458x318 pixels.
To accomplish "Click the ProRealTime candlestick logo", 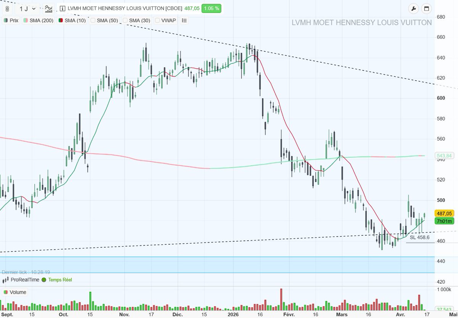I will click(x=6, y=280).
